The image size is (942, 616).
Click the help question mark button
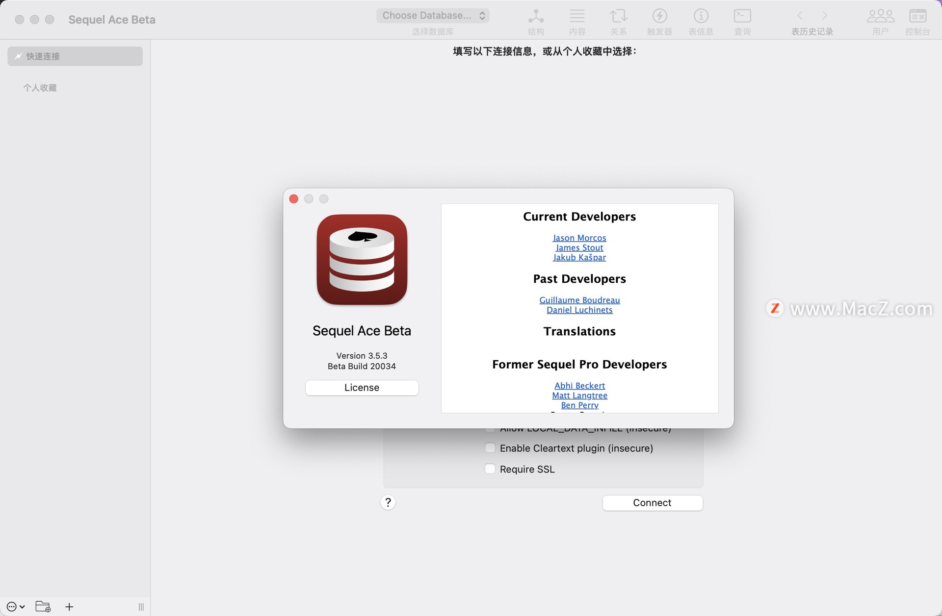(388, 502)
